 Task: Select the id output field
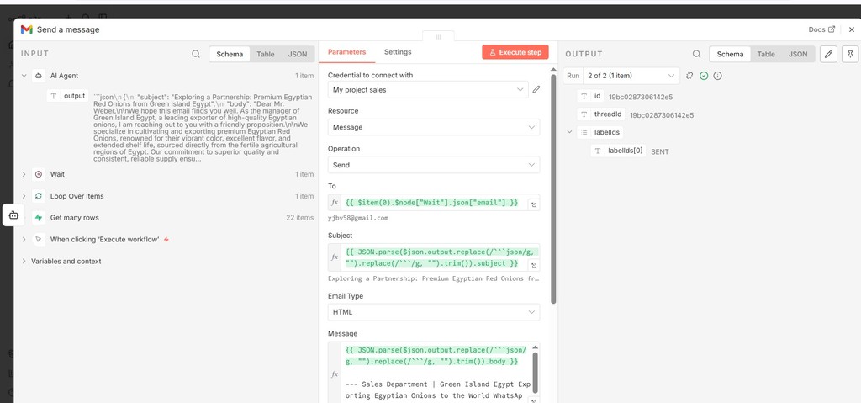(x=591, y=96)
